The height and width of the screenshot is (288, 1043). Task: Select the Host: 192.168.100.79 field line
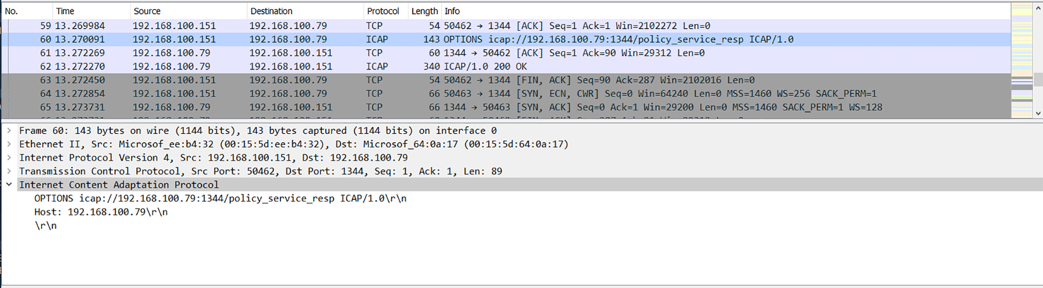pyautogui.click(x=101, y=212)
